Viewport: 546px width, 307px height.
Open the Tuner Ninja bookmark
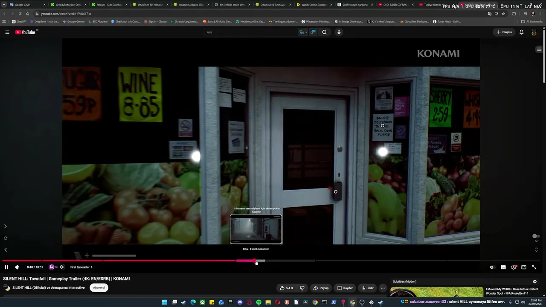click(447, 21)
